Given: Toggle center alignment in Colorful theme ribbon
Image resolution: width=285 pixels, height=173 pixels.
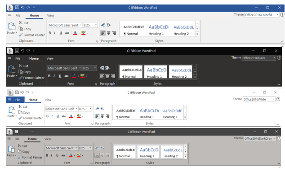Looking at the screenshot, I should 108,33.
